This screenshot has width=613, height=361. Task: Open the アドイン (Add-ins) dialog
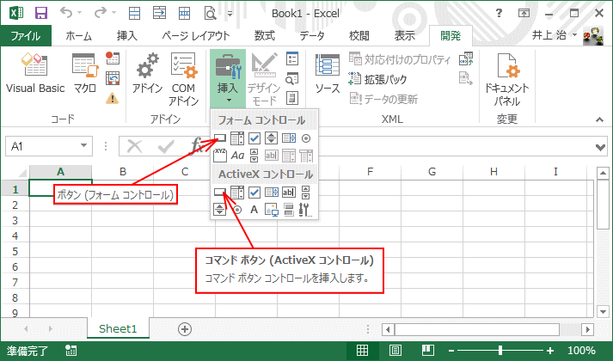(x=147, y=73)
